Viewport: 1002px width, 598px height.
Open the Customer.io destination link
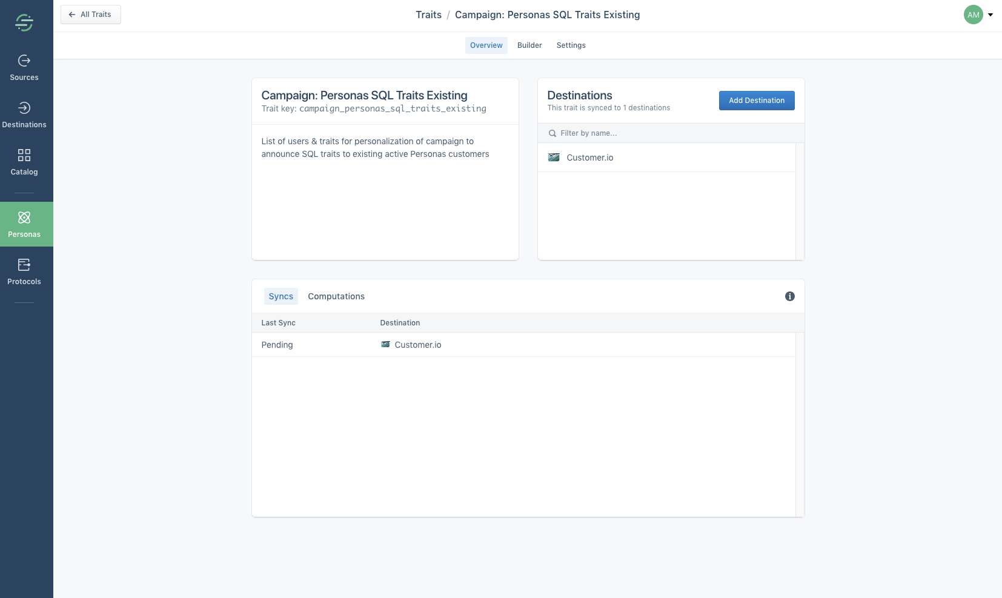click(x=590, y=158)
